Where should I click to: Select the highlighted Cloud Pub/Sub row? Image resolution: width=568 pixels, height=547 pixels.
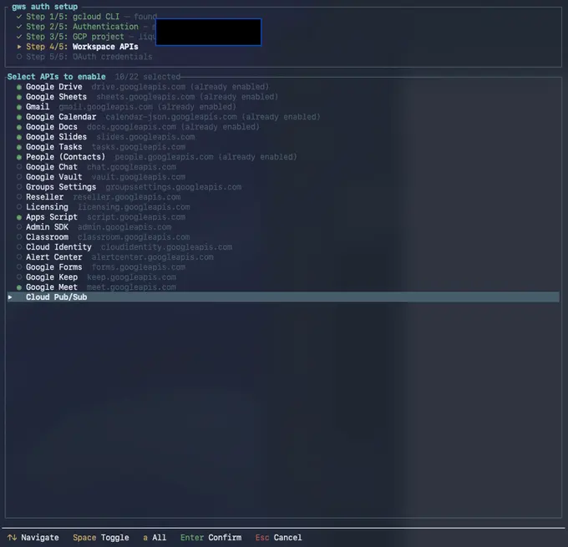click(283, 297)
